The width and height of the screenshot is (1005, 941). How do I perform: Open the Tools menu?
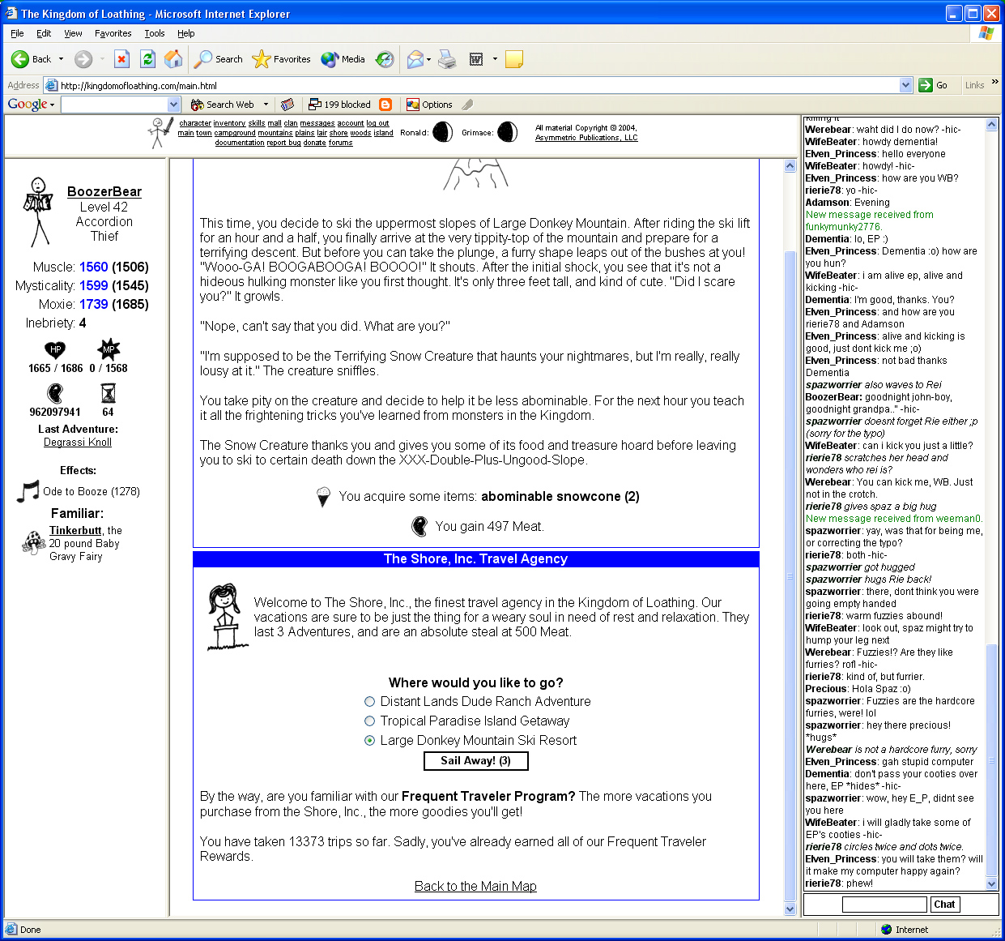[154, 33]
